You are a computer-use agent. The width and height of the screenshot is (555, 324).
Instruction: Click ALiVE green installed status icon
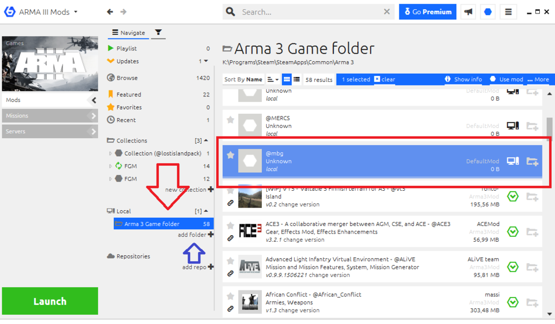coord(513,267)
